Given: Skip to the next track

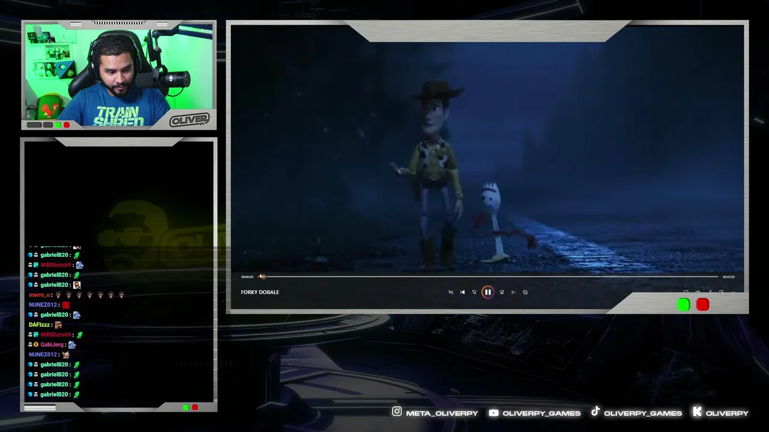Looking at the screenshot, I should point(513,292).
